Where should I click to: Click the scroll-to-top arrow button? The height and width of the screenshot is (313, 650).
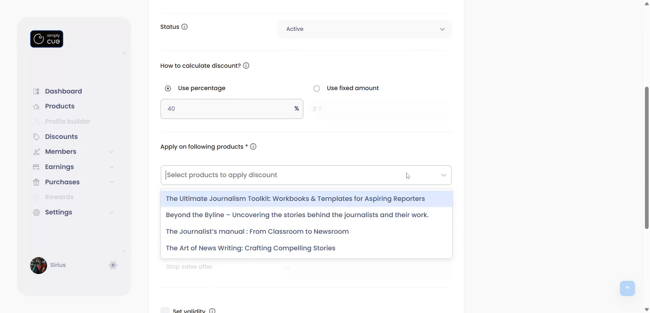point(627,288)
